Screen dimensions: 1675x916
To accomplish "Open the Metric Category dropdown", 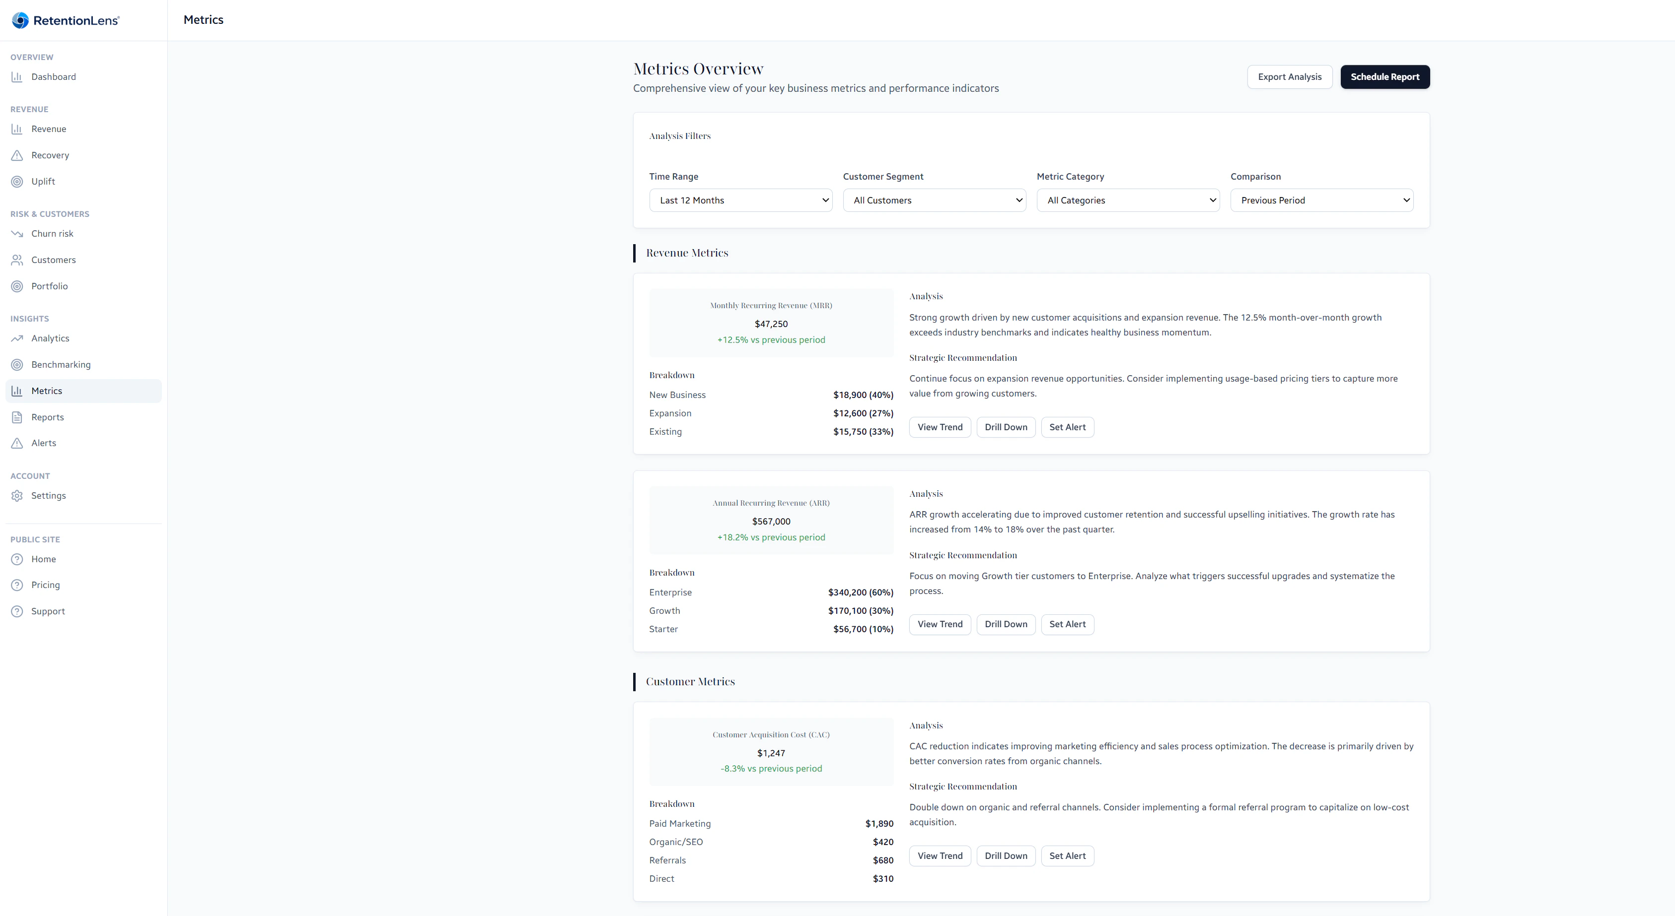I will coord(1128,200).
